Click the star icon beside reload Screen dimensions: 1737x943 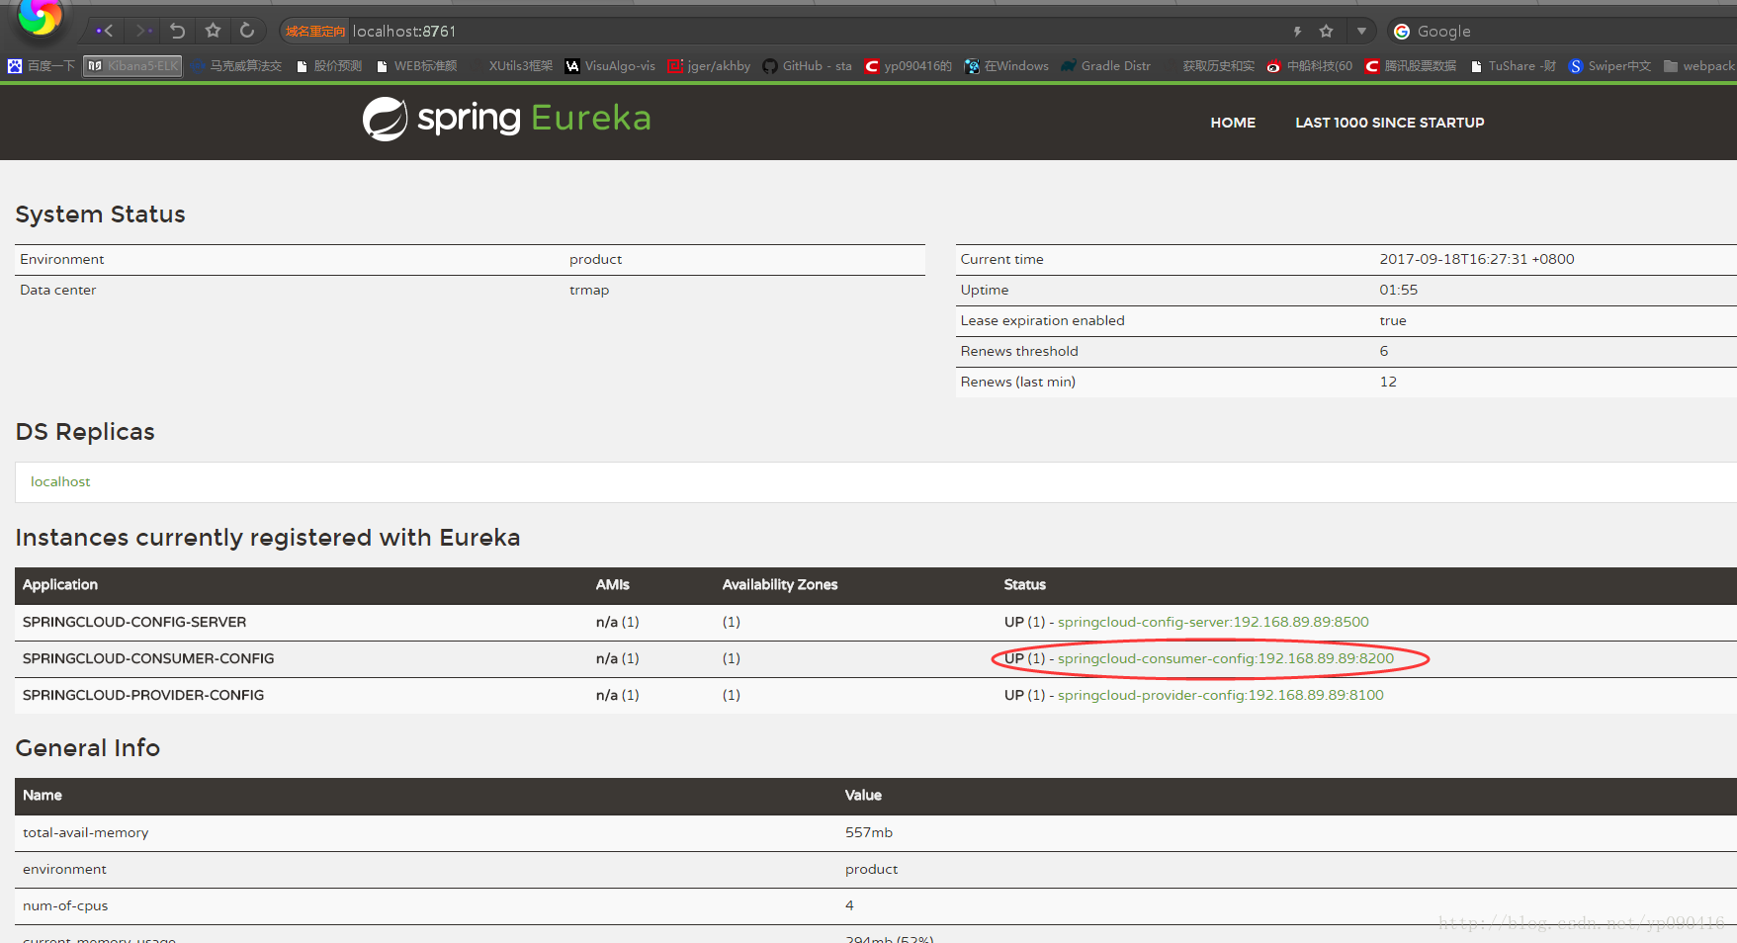pos(213,31)
